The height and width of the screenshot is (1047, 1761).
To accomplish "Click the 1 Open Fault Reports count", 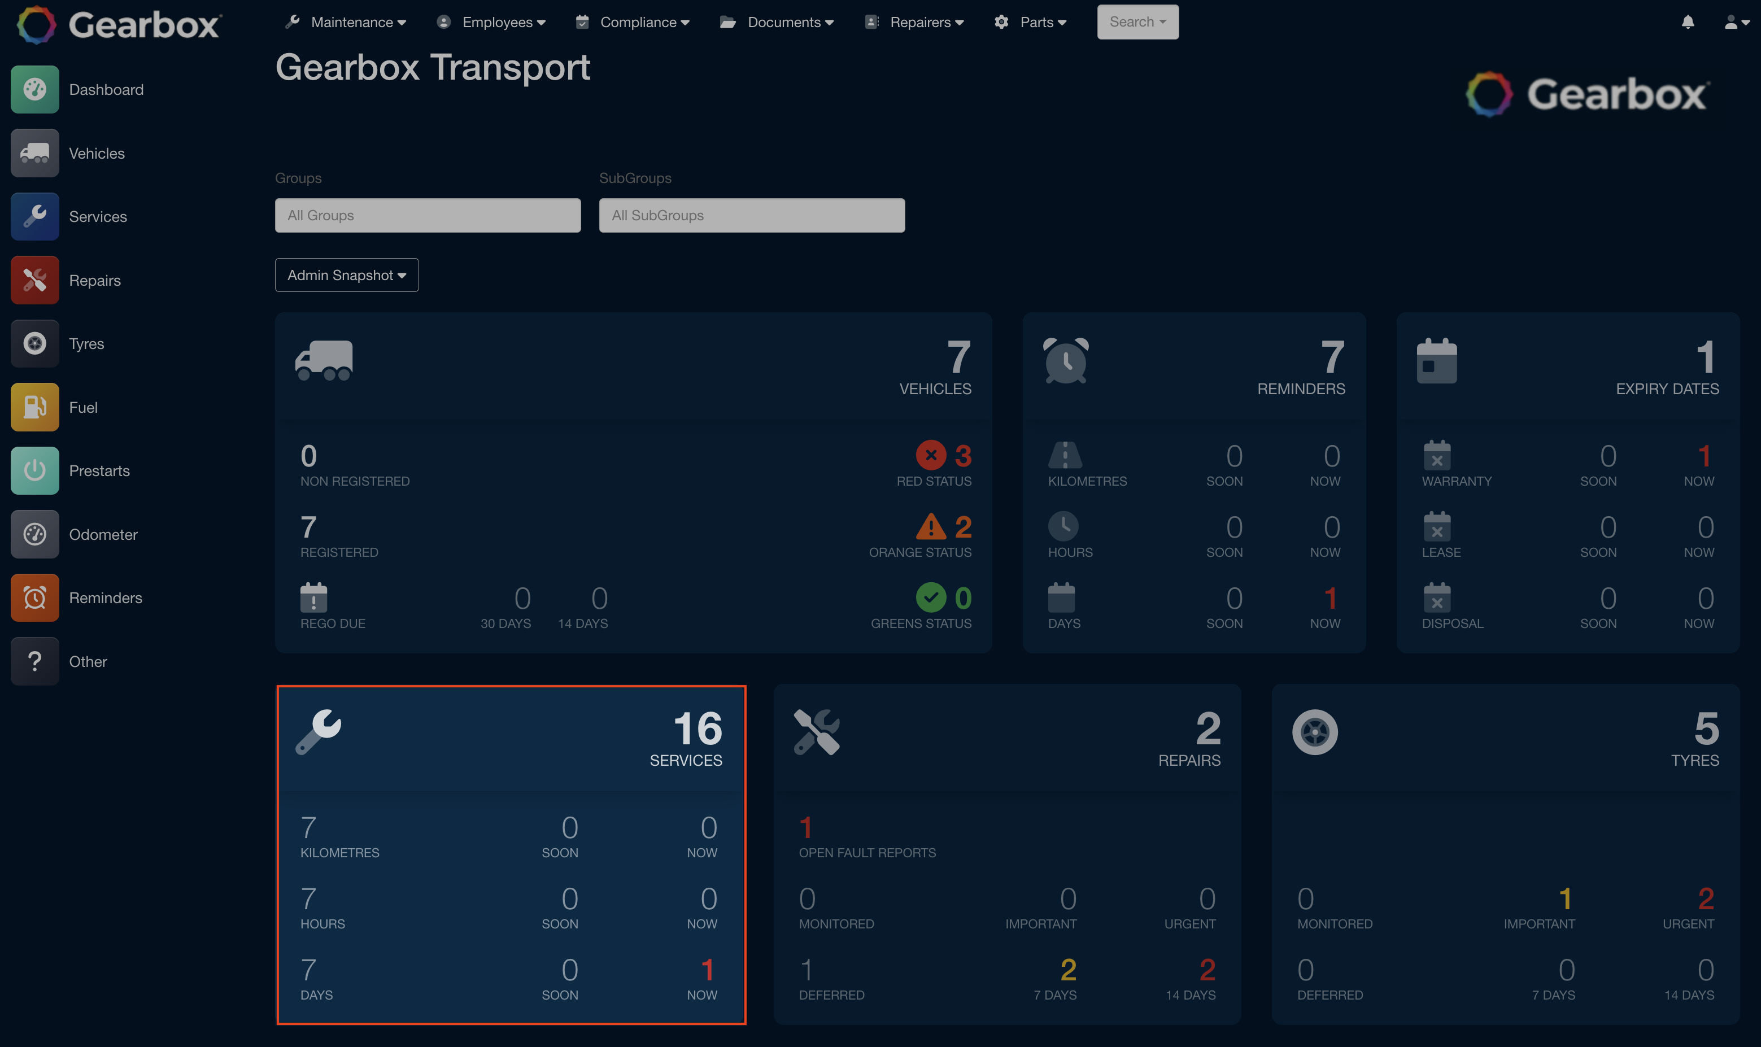I will click(806, 827).
